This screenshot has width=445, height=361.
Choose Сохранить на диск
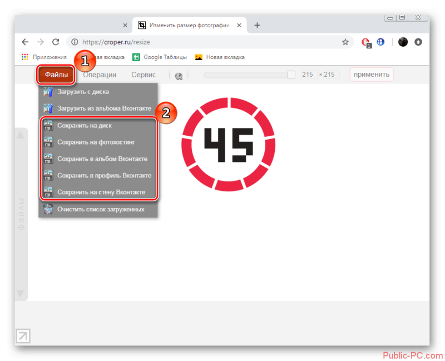coord(98,126)
